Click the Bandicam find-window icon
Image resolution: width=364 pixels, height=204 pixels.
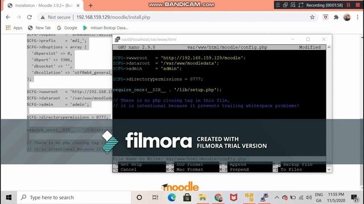[293, 5]
